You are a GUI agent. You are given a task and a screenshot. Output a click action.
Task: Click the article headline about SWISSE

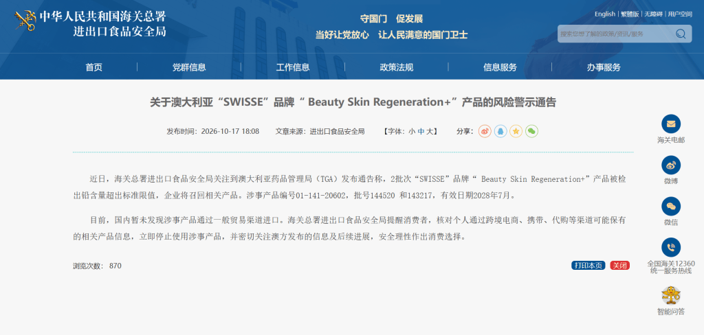353,102
